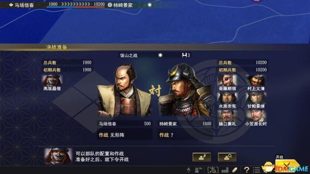This screenshot has width=310, height=174.
Task: Click the bracketed 志 icon
Action: [x=213, y=170]
